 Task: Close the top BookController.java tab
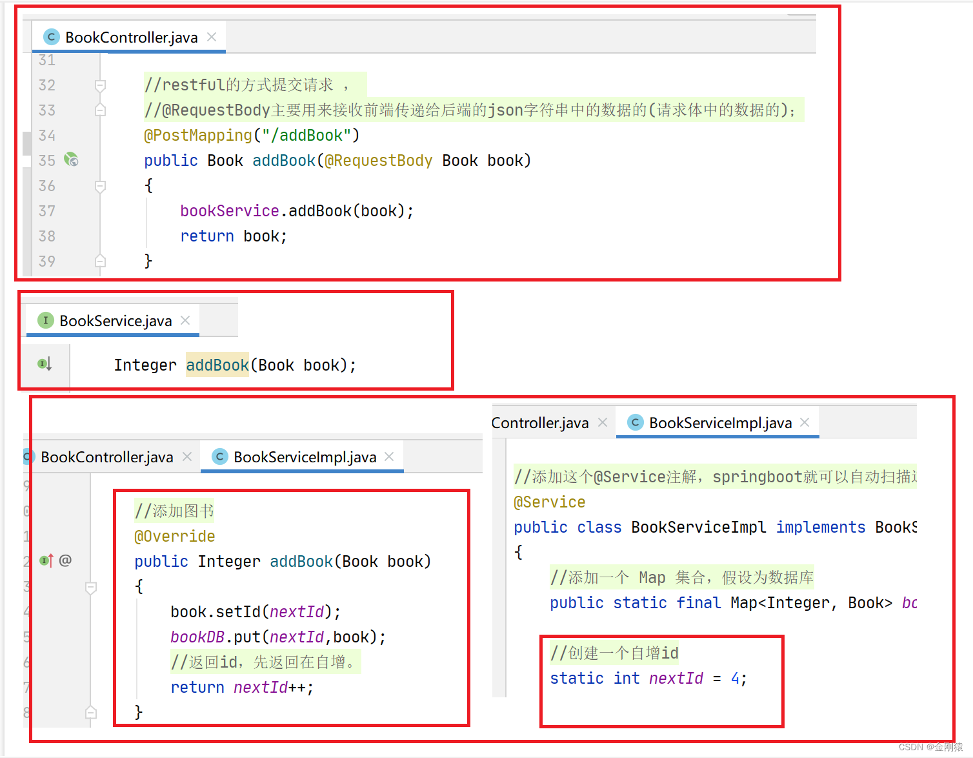tap(212, 37)
